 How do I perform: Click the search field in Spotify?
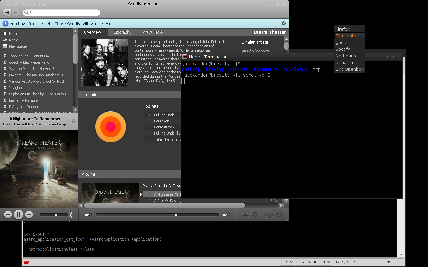62,13
